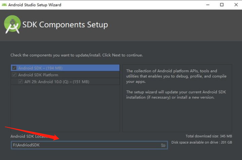The height and width of the screenshot is (160, 242).
Task: Toggle the Android SDK checkbox
Action: [14, 68]
